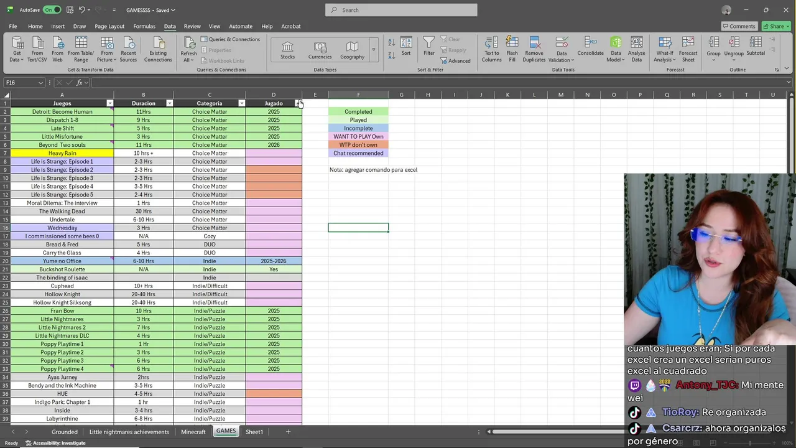Select the Chat recommended legend cell
The image size is (796, 448).
click(x=358, y=153)
